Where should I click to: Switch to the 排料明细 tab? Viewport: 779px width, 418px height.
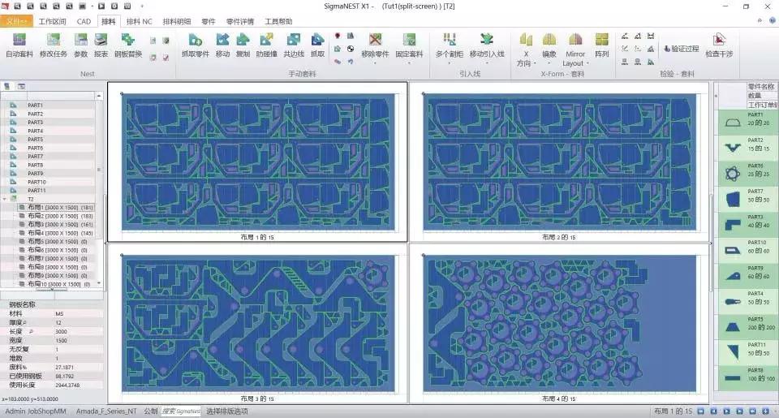pyautogui.click(x=177, y=21)
